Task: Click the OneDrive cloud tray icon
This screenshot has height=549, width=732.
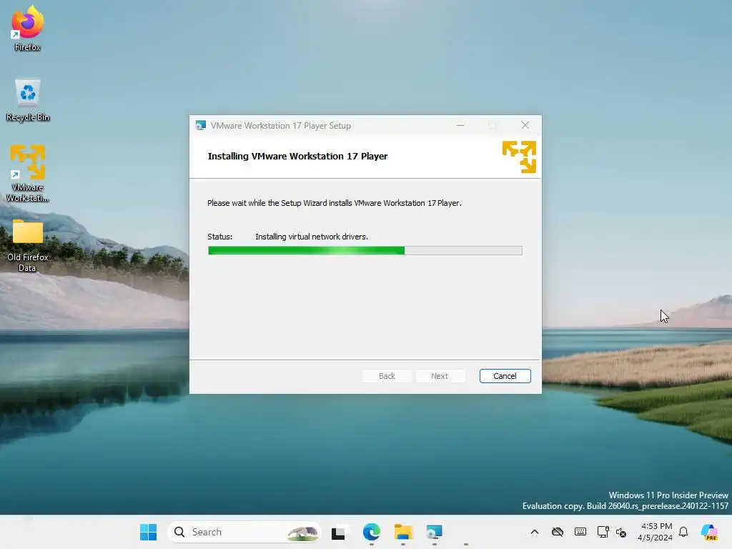Action: (558, 532)
